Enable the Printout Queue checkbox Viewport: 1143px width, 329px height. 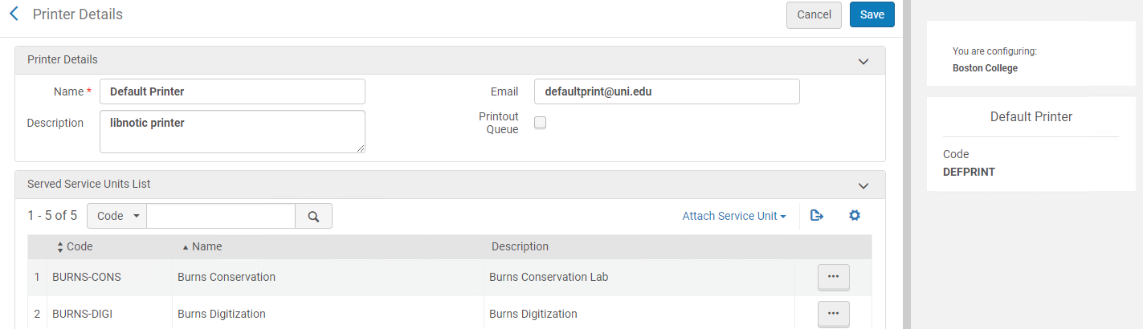click(541, 123)
